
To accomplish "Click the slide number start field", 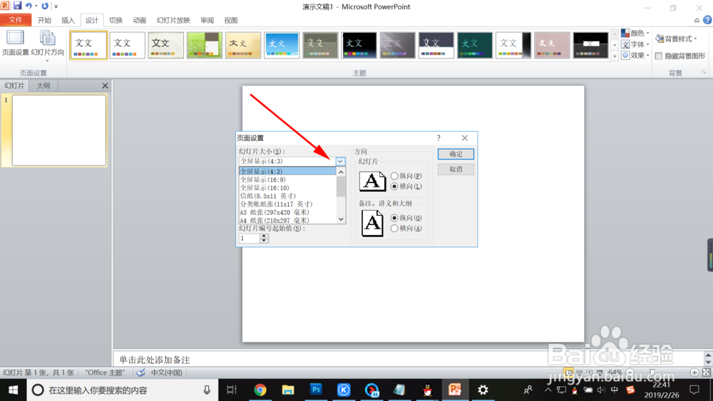I will coord(249,239).
